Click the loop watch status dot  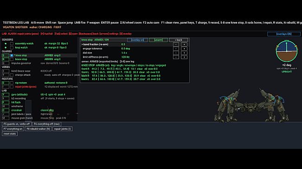pos(6,48)
